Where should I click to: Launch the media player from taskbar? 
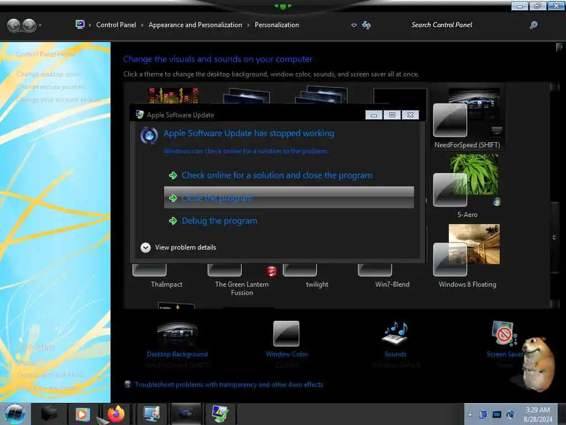pos(82,414)
